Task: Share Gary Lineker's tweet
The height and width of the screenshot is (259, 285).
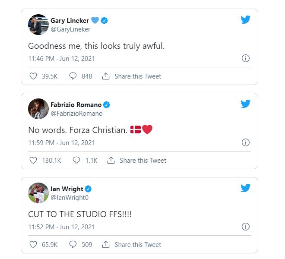Action: pyautogui.click(x=132, y=76)
